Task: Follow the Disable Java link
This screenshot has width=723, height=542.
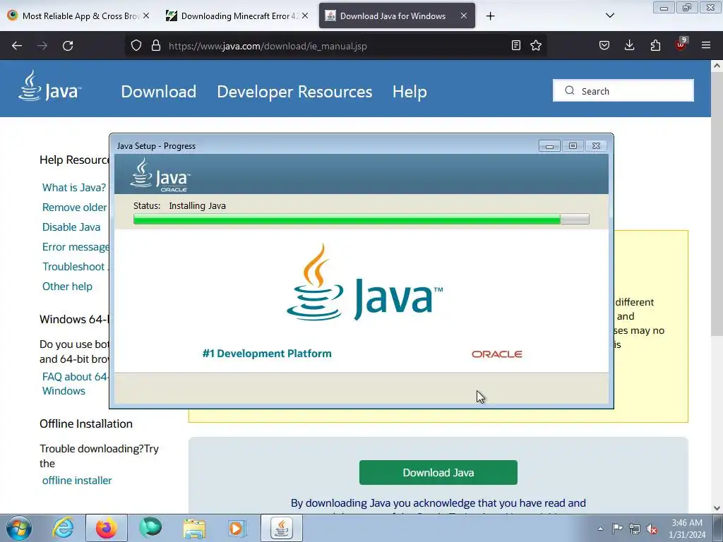Action: (x=71, y=227)
